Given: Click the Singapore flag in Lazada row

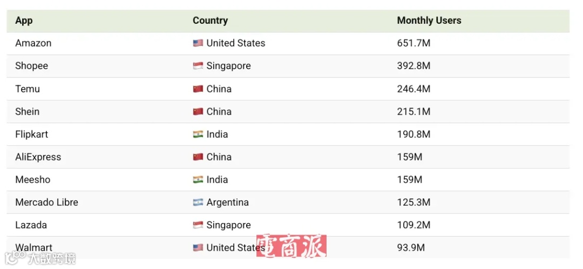Looking at the screenshot, I should tap(198, 225).
